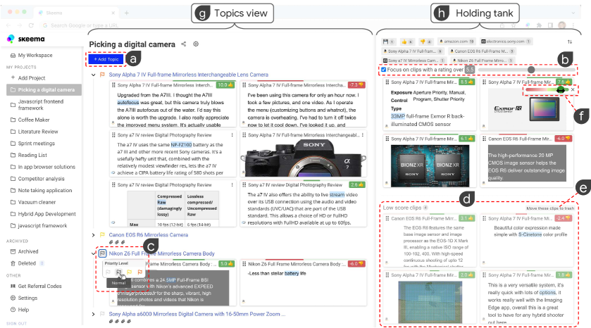Viewport: 591px width, 328px height.
Task: Choose the lightest gray flag in Priority Level popup
Action: point(108,272)
